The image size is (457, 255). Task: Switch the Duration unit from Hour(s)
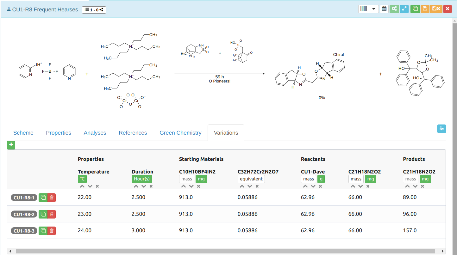point(141,179)
